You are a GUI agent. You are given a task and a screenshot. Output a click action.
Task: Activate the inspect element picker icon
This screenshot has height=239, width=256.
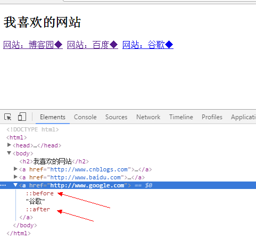point(7,117)
